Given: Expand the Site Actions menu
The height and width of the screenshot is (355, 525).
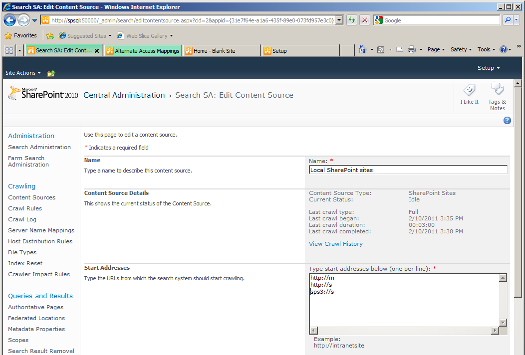Looking at the screenshot, I should [x=23, y=73].
